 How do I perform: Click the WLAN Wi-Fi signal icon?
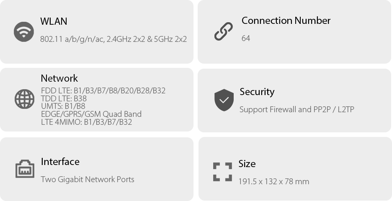pyautogui.click(x=24, y=32)
